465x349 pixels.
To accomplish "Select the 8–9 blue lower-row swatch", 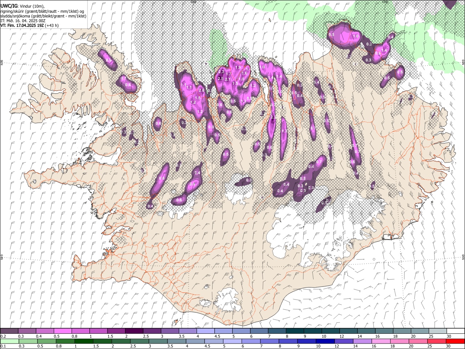I will point(288,341).
